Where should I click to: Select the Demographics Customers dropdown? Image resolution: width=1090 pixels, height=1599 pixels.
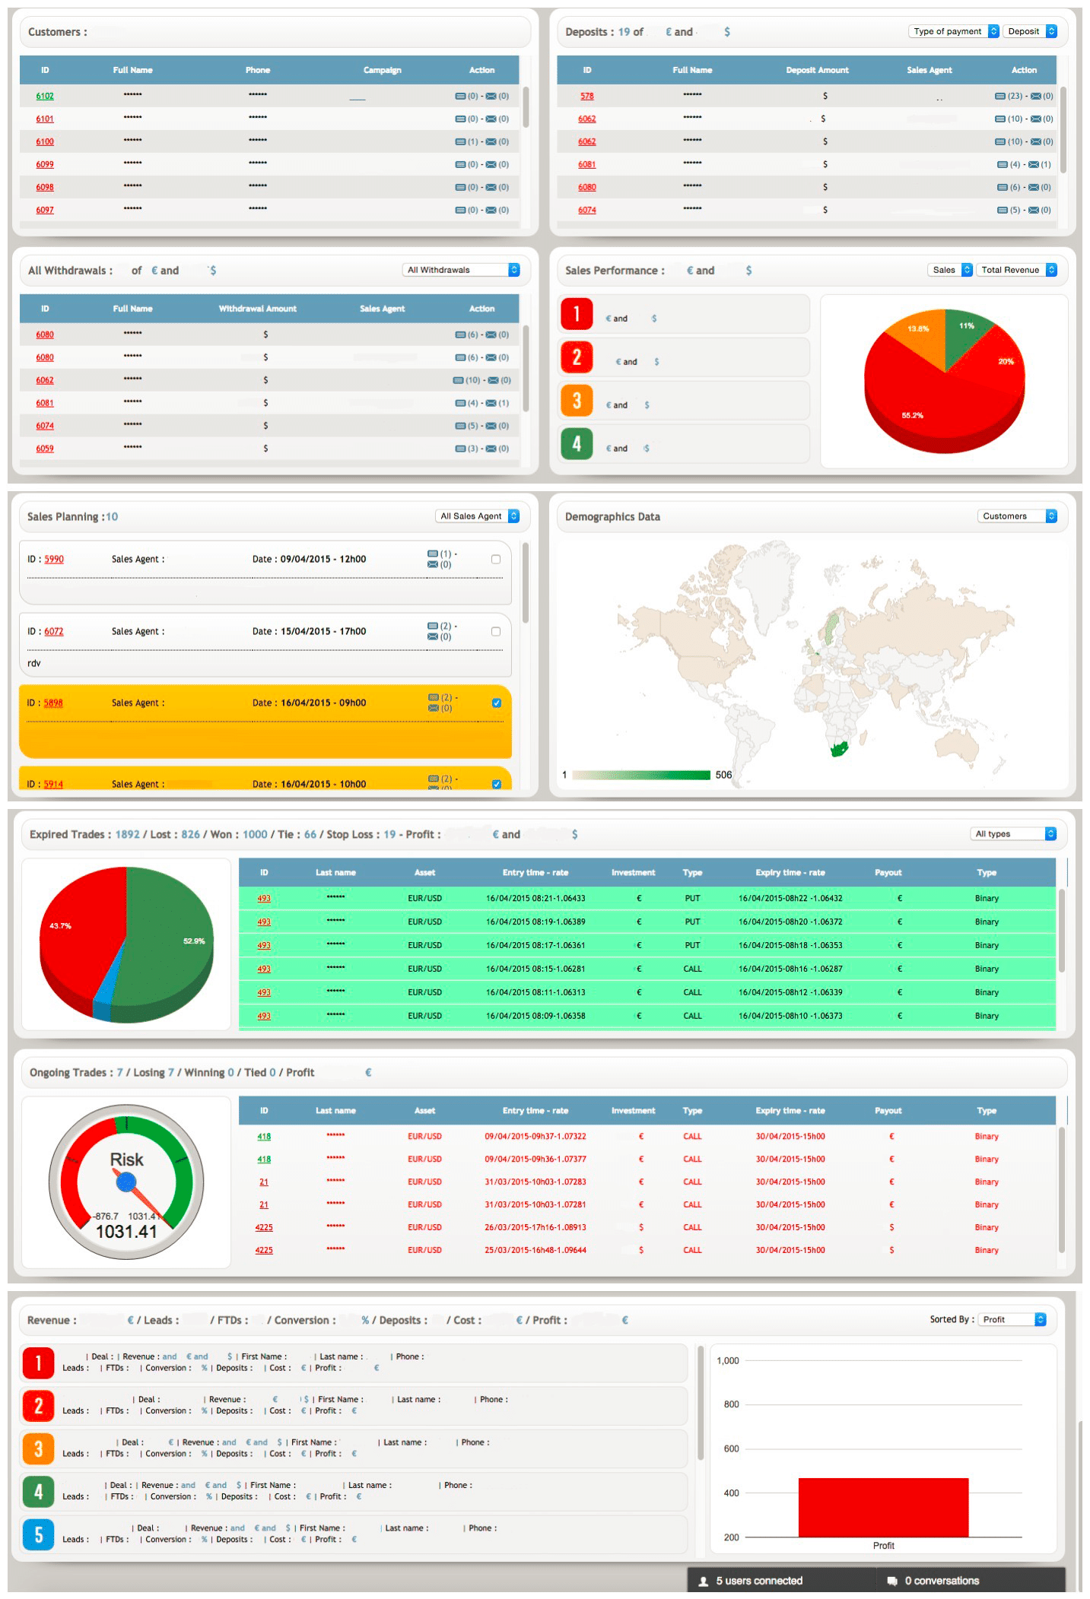pyautogui.click(x=1017, y=516)
